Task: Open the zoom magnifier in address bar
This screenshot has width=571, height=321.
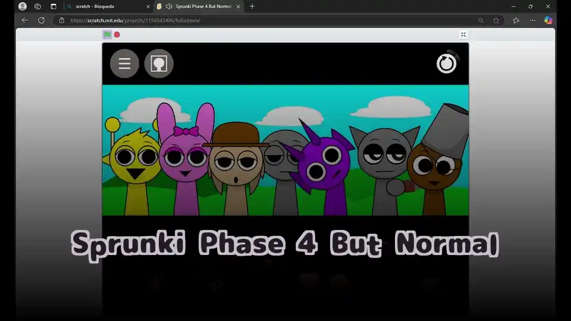Action: (481, 20)
